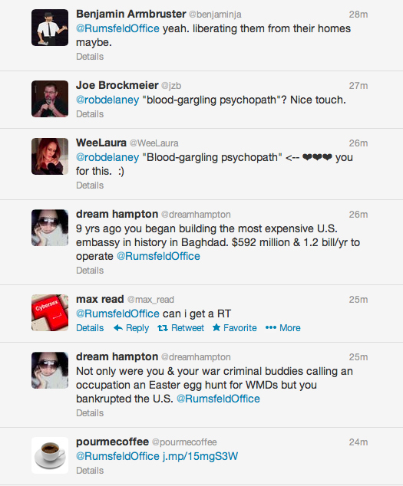Show Details for max read's tweet
Viewport: 403px width, 486px height.
pyautogui.click(x=90, y=328)
